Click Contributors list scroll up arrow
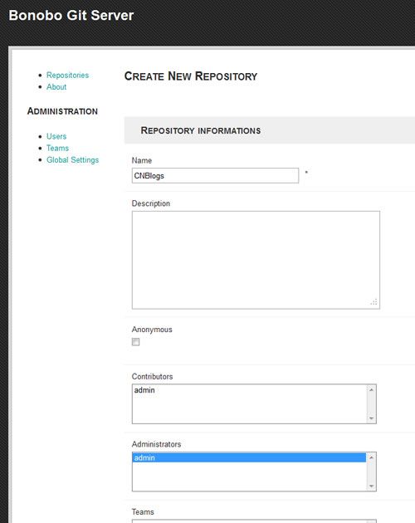This screenshot has width=415, height=523. (371, 389)
